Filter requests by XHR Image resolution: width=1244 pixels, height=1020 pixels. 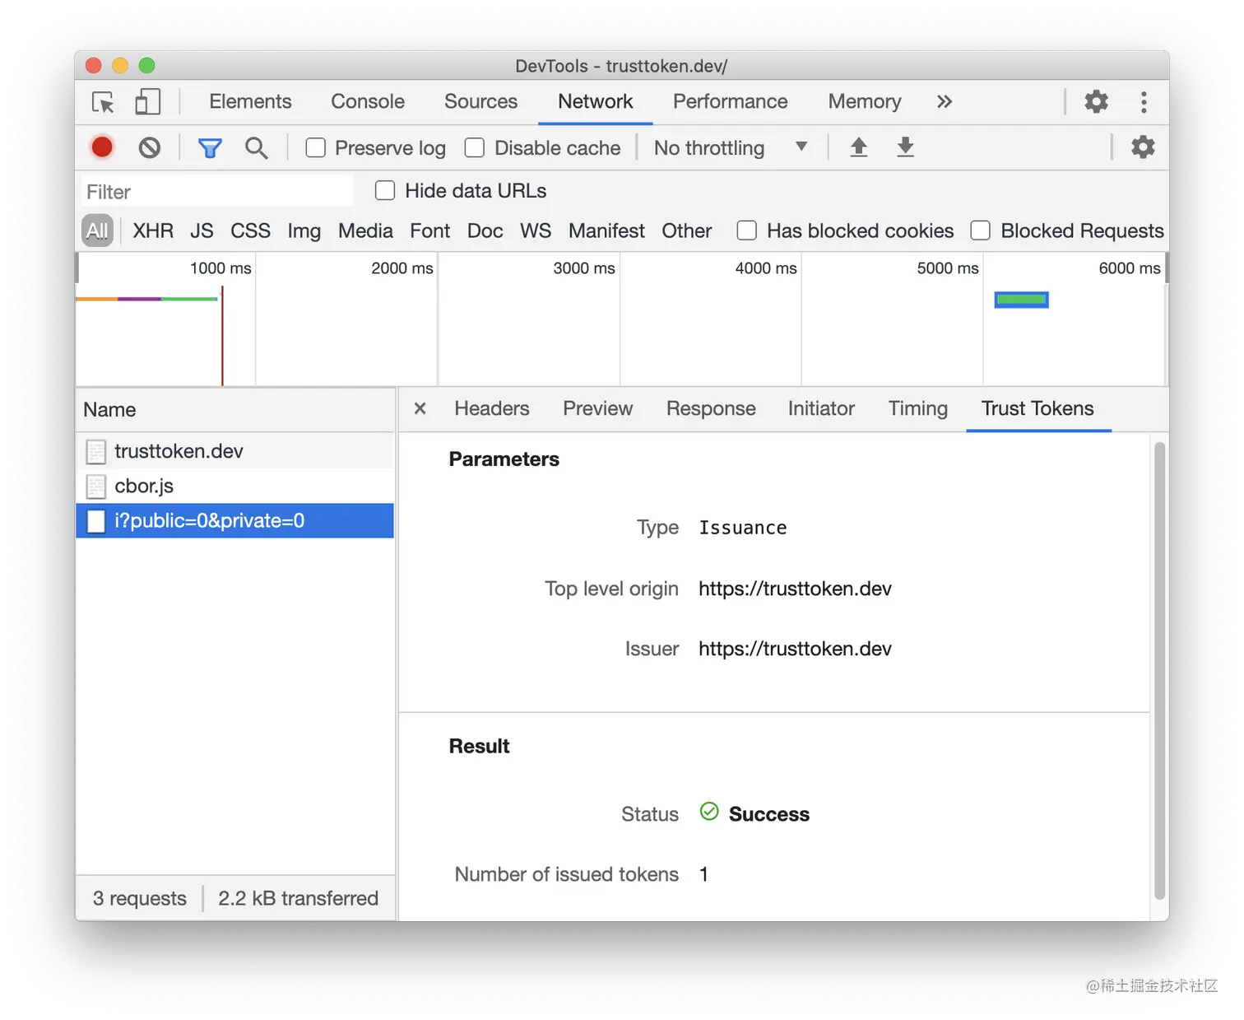coord(153,231)
